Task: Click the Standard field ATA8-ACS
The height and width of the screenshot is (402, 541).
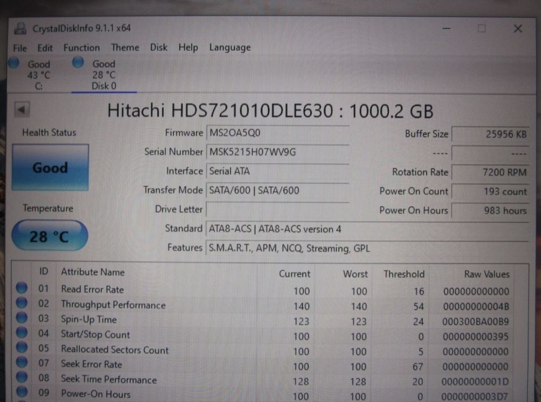Action: coord(367,229)
